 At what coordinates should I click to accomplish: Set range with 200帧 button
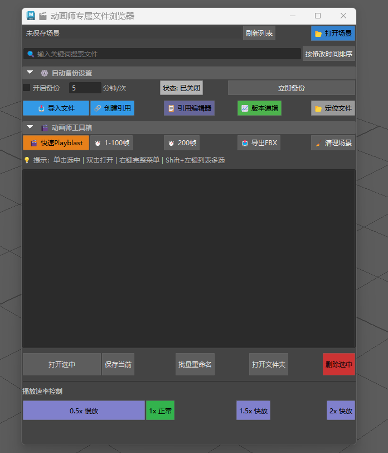click(x=182, y=143)
